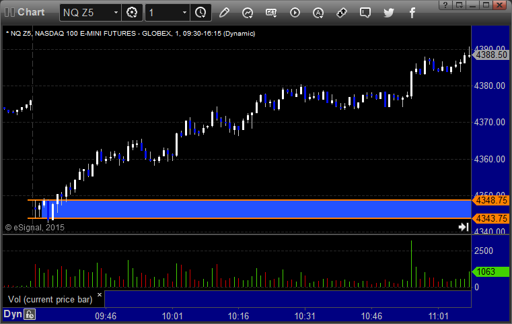512x324 pixels.
Task: Click the 10:01 time axis label
Action: tap(172, 316)
